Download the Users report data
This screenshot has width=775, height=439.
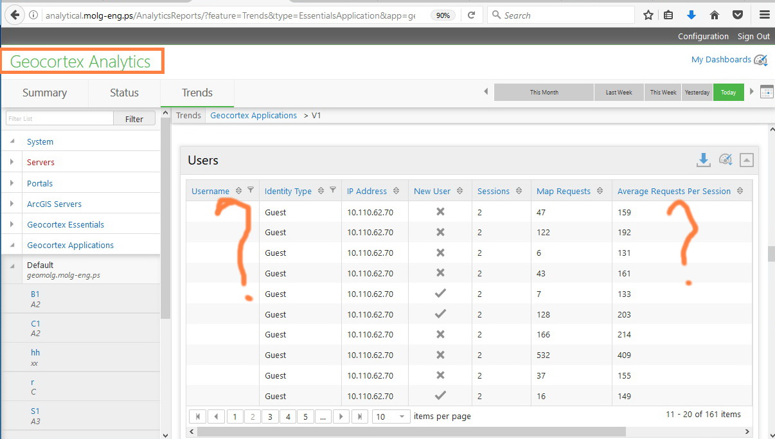click(x=704, y=160)
